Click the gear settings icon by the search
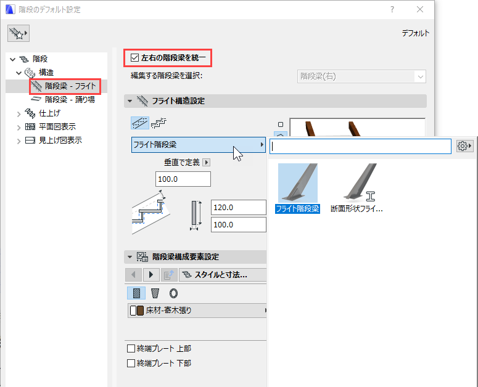478x387 pixels. 464,146
